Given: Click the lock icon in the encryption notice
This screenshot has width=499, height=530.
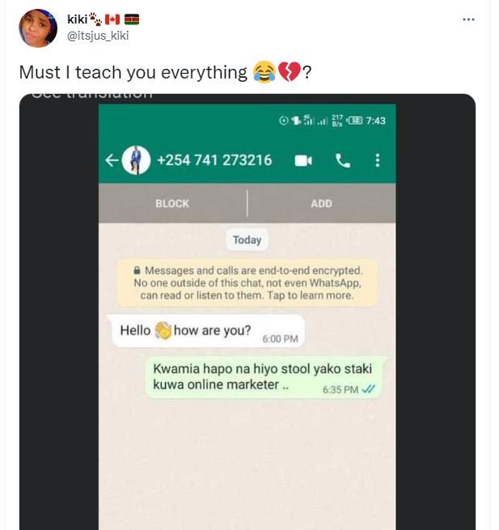Looking at the screenshot, I should point(137,270).
